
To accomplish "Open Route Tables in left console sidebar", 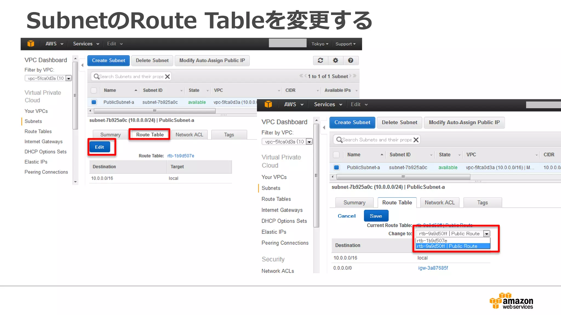I will [x=38, y=132].
